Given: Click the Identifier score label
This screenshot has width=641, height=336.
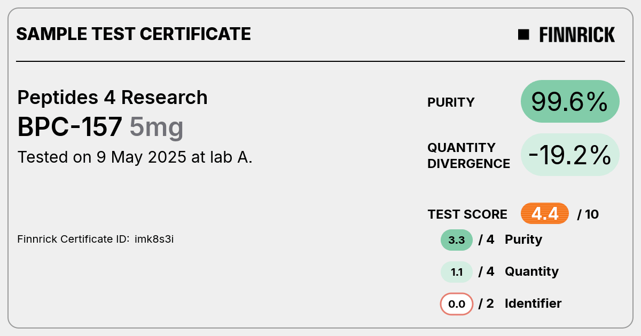Looking at the screenshot, I should pyautogui.click(x=533, y=303).
